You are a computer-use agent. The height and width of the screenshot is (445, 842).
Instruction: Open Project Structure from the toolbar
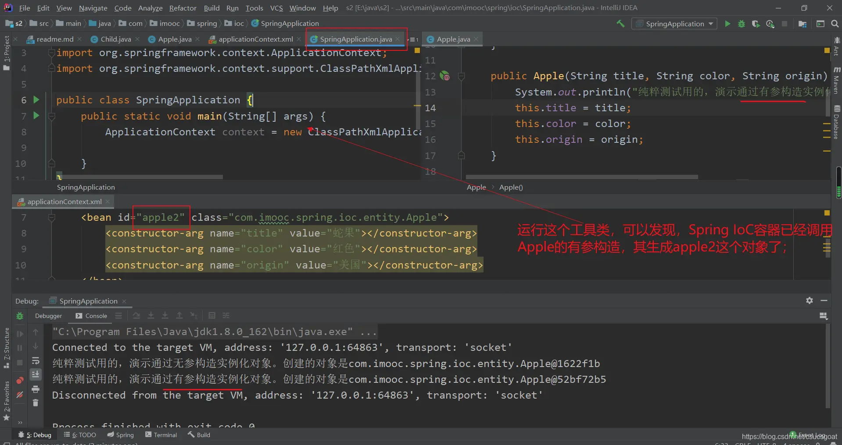pyautogui.click(x=803, y=24)
